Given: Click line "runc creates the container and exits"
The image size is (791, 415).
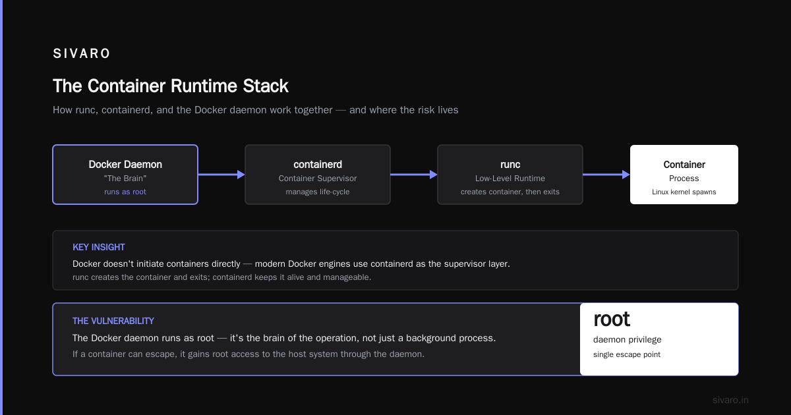Looking at the screenshot, I should click(x=222, y=277).
